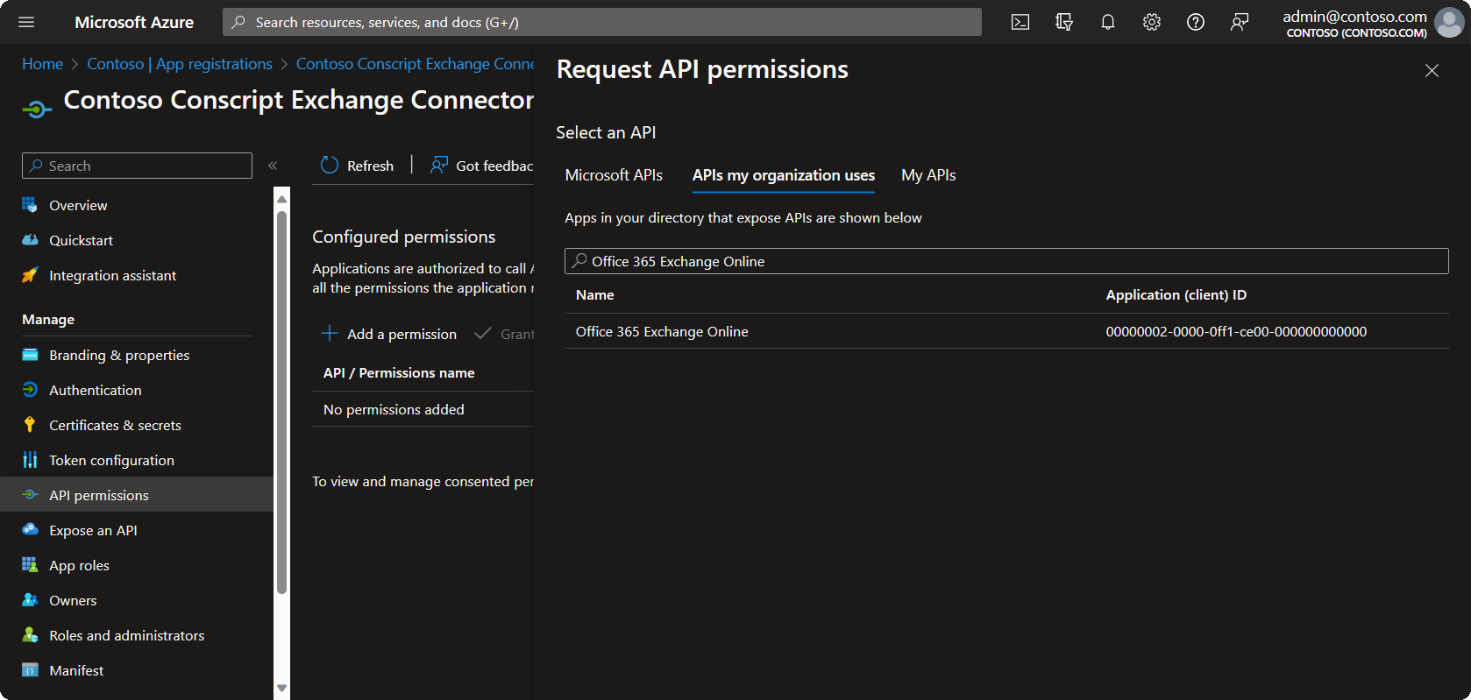The height and width of the screenshot is (700, 1471).
Task: Select Office 365 Exchange Online result row
Action: (1006, 331)
